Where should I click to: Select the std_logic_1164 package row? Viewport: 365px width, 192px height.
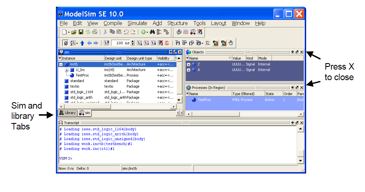[x=117, y=92]
